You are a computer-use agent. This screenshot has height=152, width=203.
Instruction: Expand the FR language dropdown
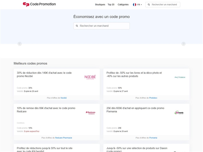pyautogui.click(x=140, y=5)
